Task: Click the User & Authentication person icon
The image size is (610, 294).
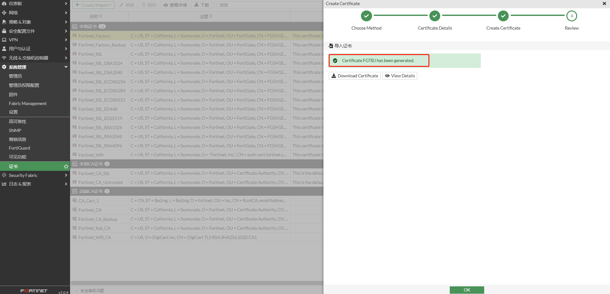Action: (x=4, y=49)
